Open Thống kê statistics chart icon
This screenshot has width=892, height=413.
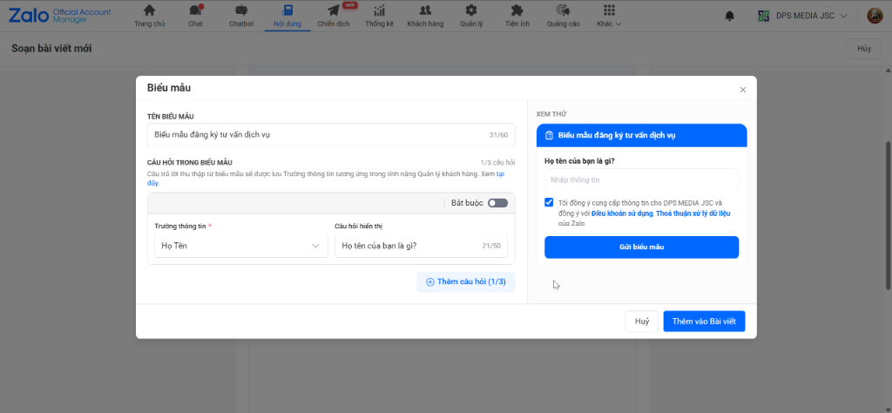(x=380, y=10)
